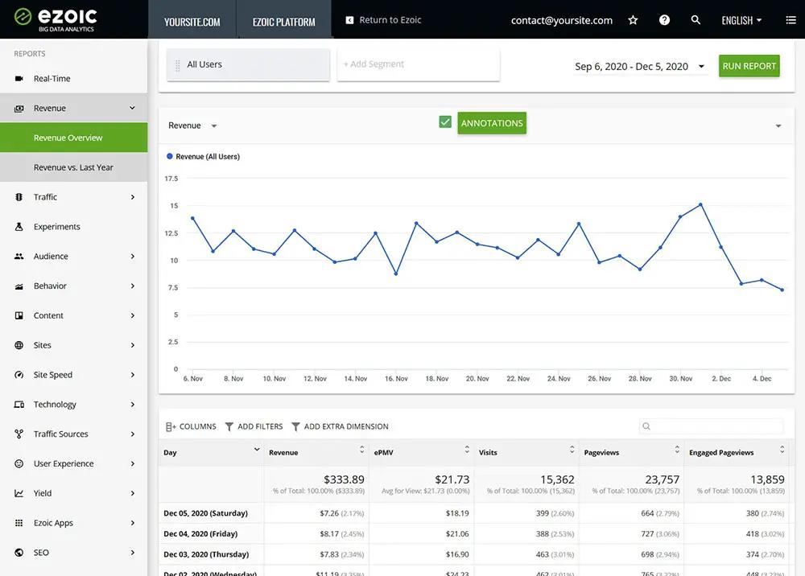The width and height of the screenshot is (805, 576).
Task: Open the Revenue metric dropdown above chart
Action: 192,125
